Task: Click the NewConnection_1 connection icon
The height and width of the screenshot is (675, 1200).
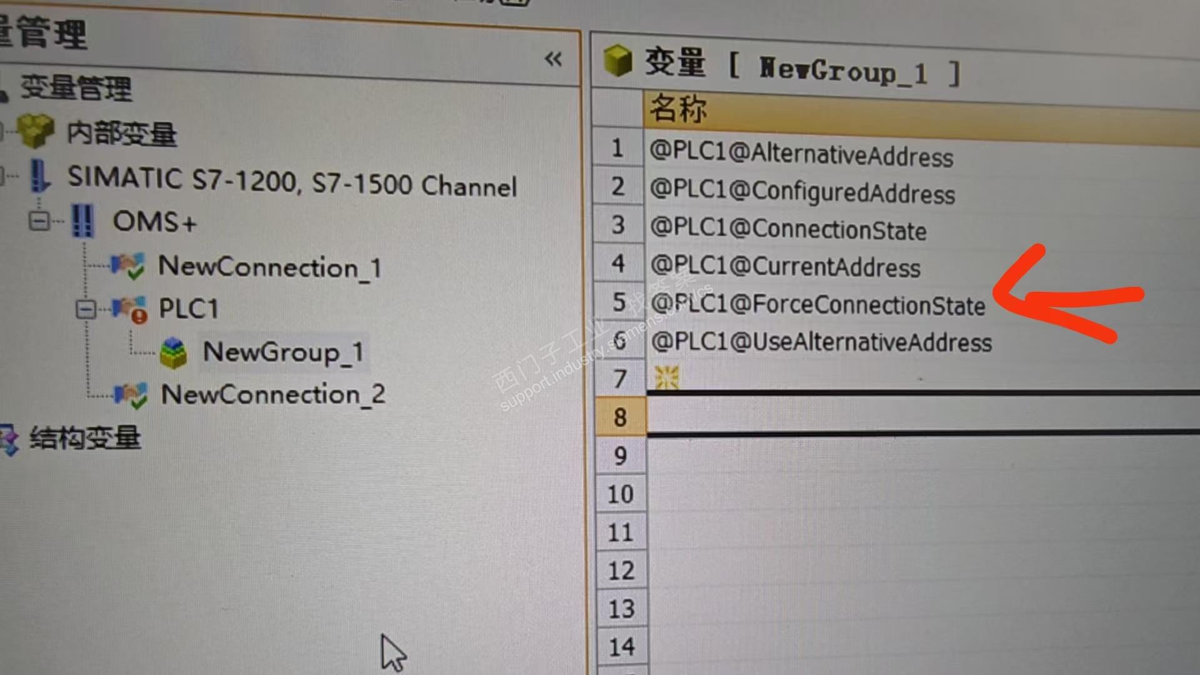Action: 129,266
